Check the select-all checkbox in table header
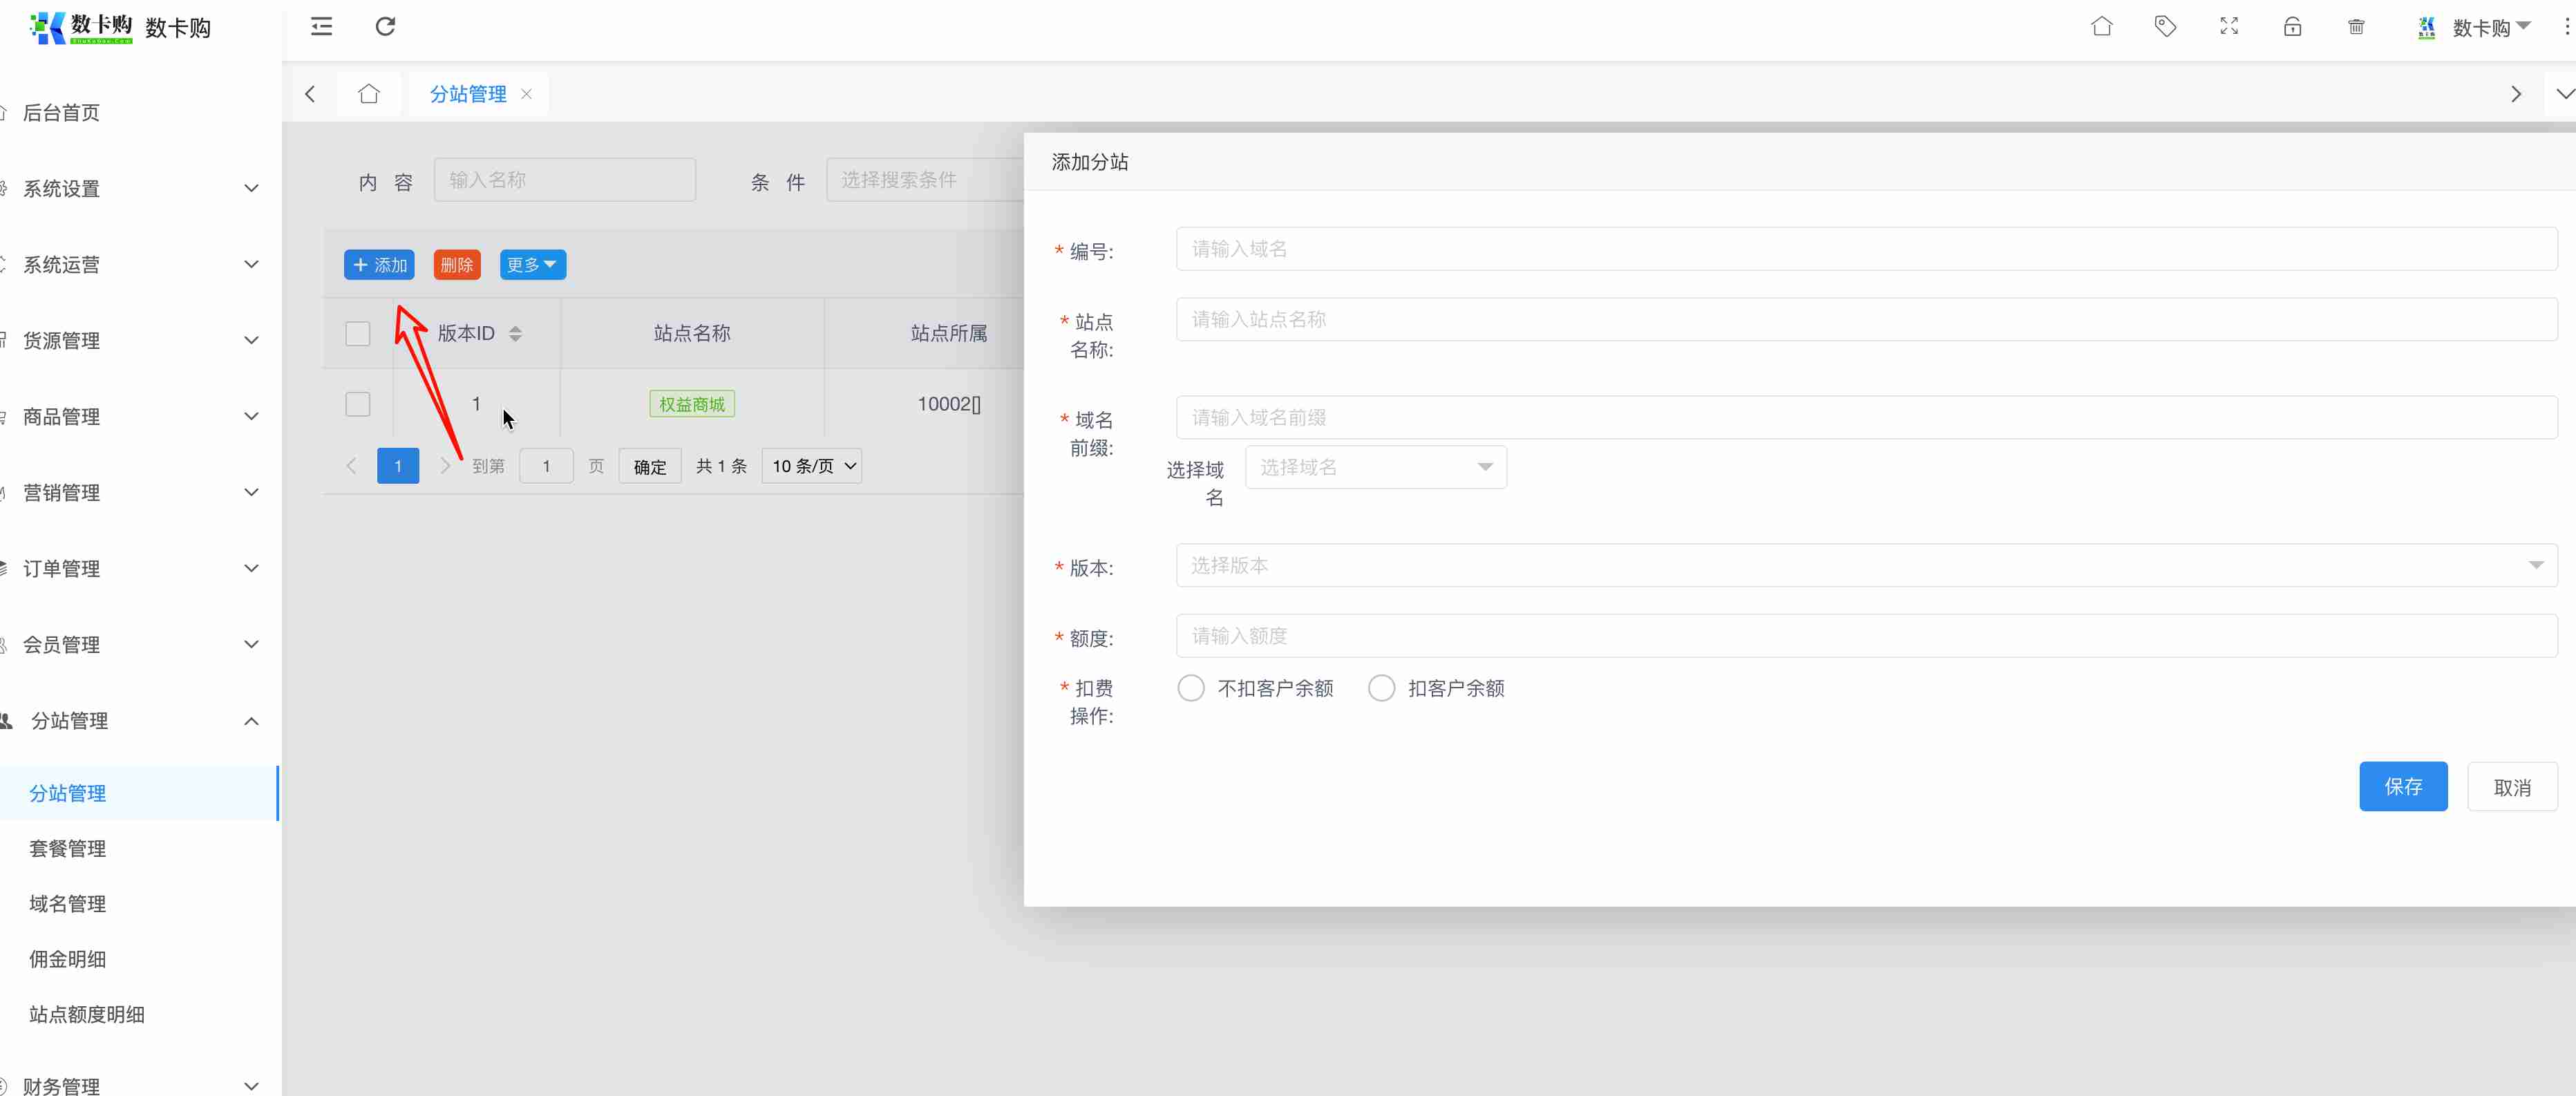2576x1096 pixels. click(357, 333)
